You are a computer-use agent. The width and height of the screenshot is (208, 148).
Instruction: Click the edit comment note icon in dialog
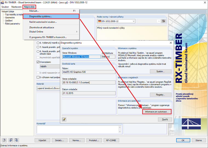point(64,119)
